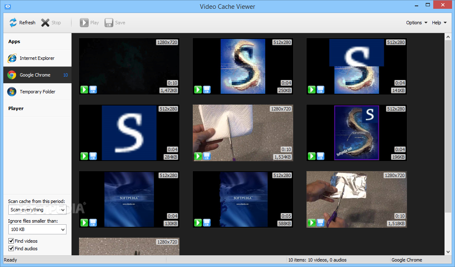Viewport: 455px width, 267px height.
Task: Open the Help menu
Action: pyautogui.click(x=439, y=23)
